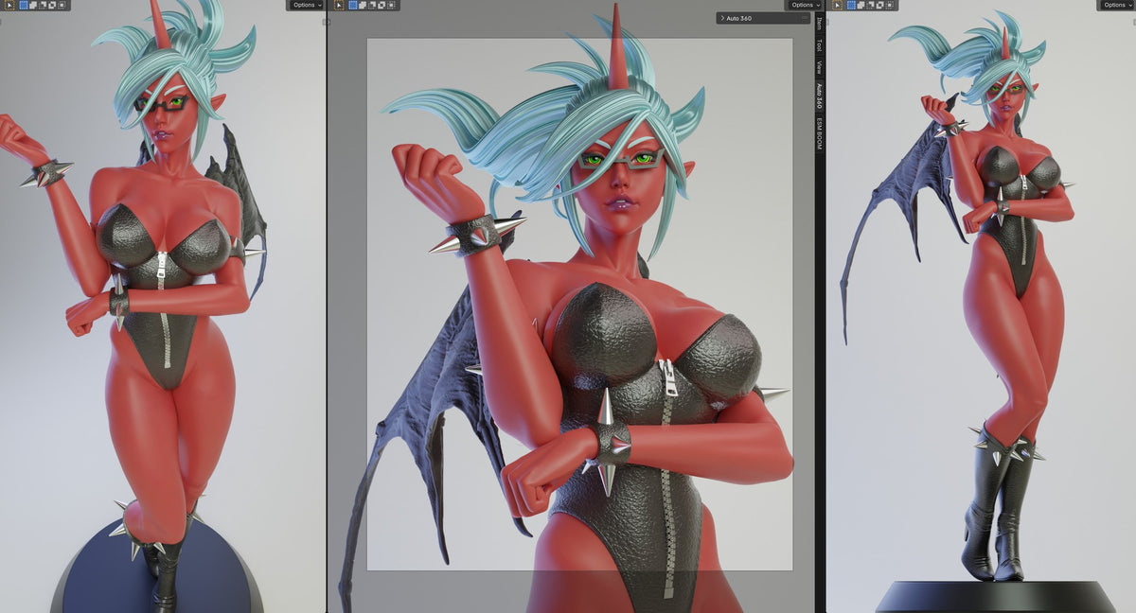
Task: Open Options dropdown of right viewport
Action: (1116, 5)
